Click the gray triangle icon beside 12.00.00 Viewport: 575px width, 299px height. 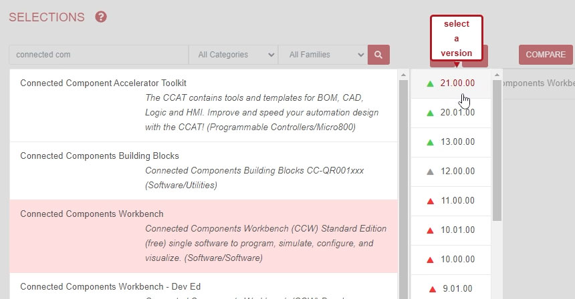click(430, 172)
